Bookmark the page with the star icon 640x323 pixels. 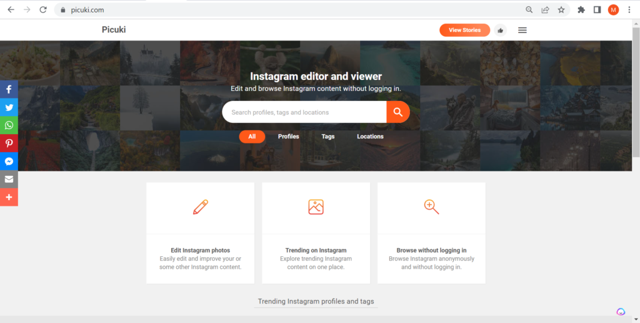[x=561, y=10]
